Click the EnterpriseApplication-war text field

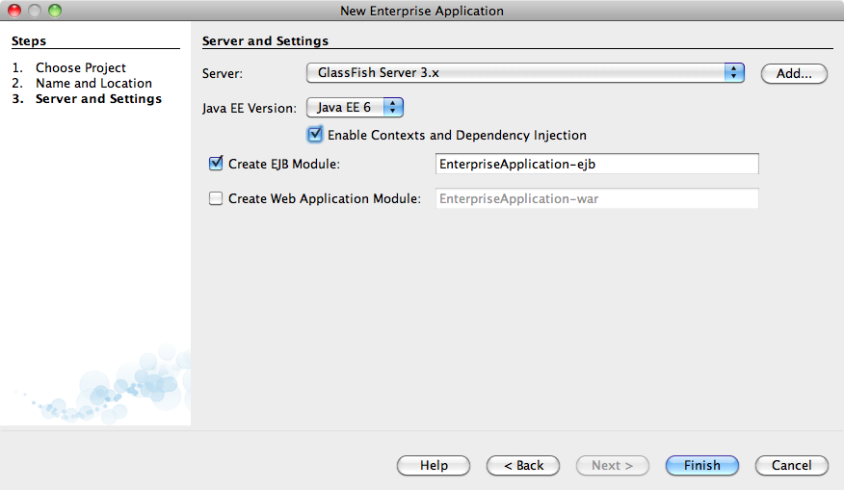[597, 198]
